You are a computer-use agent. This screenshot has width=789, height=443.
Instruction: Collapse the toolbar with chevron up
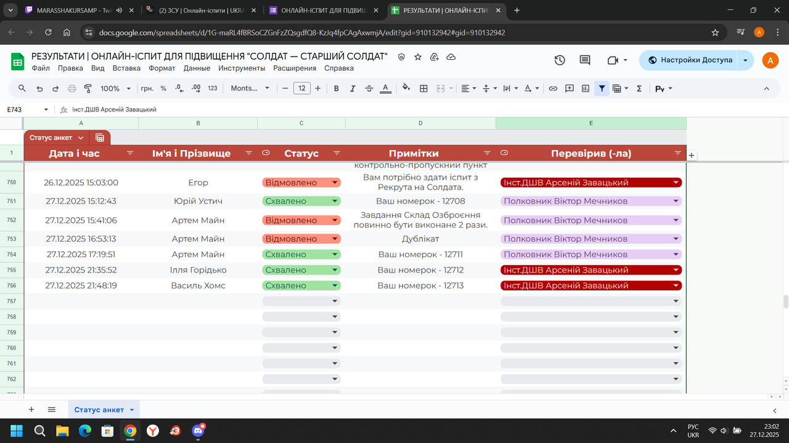(767, 89)
